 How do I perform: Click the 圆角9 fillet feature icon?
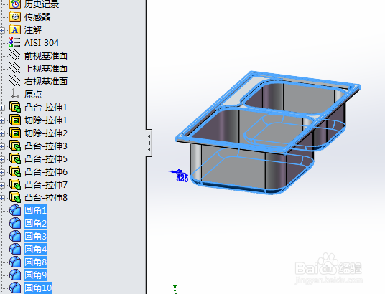coord(15,275)
